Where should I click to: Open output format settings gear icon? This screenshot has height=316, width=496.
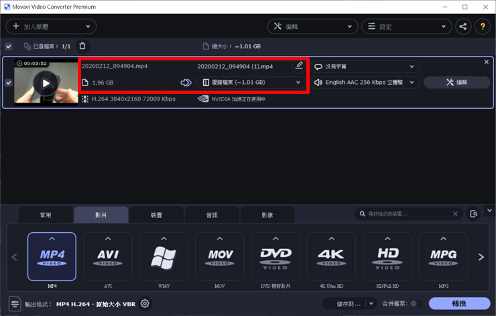(x=145, y=304)
